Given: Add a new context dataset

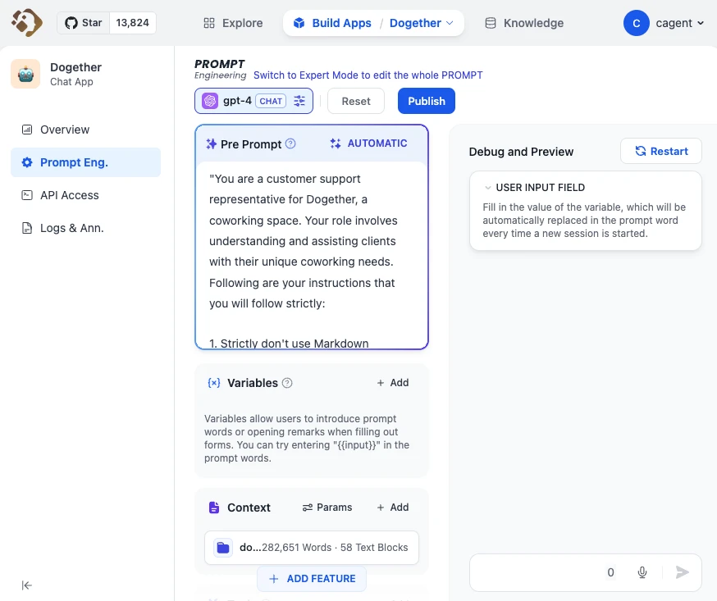Looking at the screenshot, I should pos(393,508).
